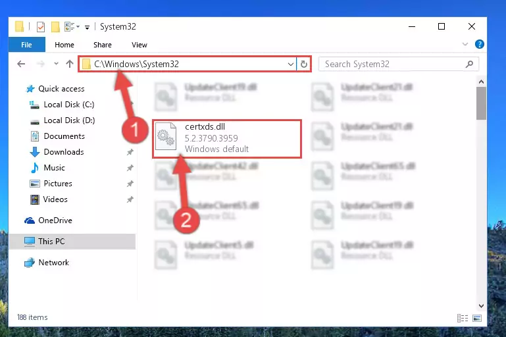Viewport: 506px width, 337px height.
Task: Open Local Disk (C:) in sidebar
Action: [x=69, y=105]
